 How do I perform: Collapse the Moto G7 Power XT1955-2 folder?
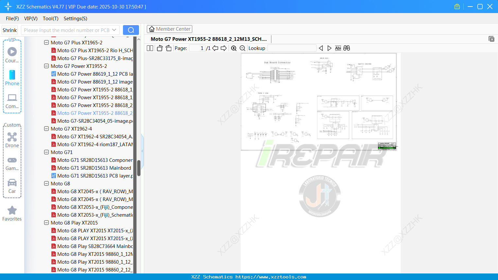46,66
